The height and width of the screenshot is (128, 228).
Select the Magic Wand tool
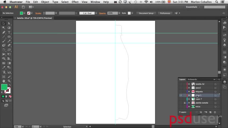pyautogui.click(x=4, y=28)
